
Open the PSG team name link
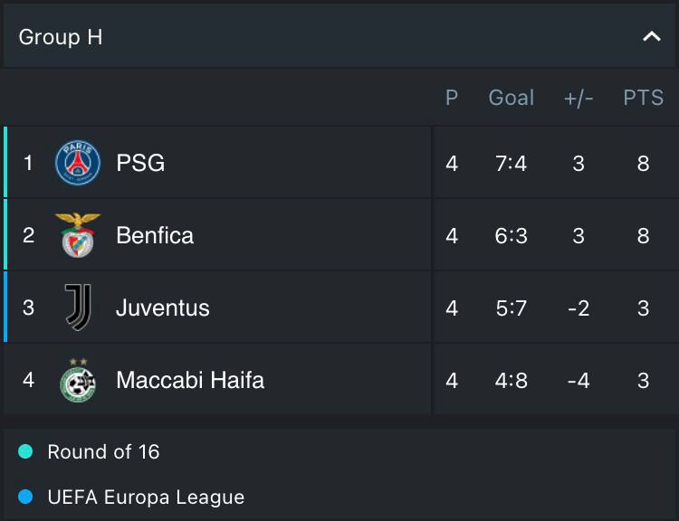(140, 164)
